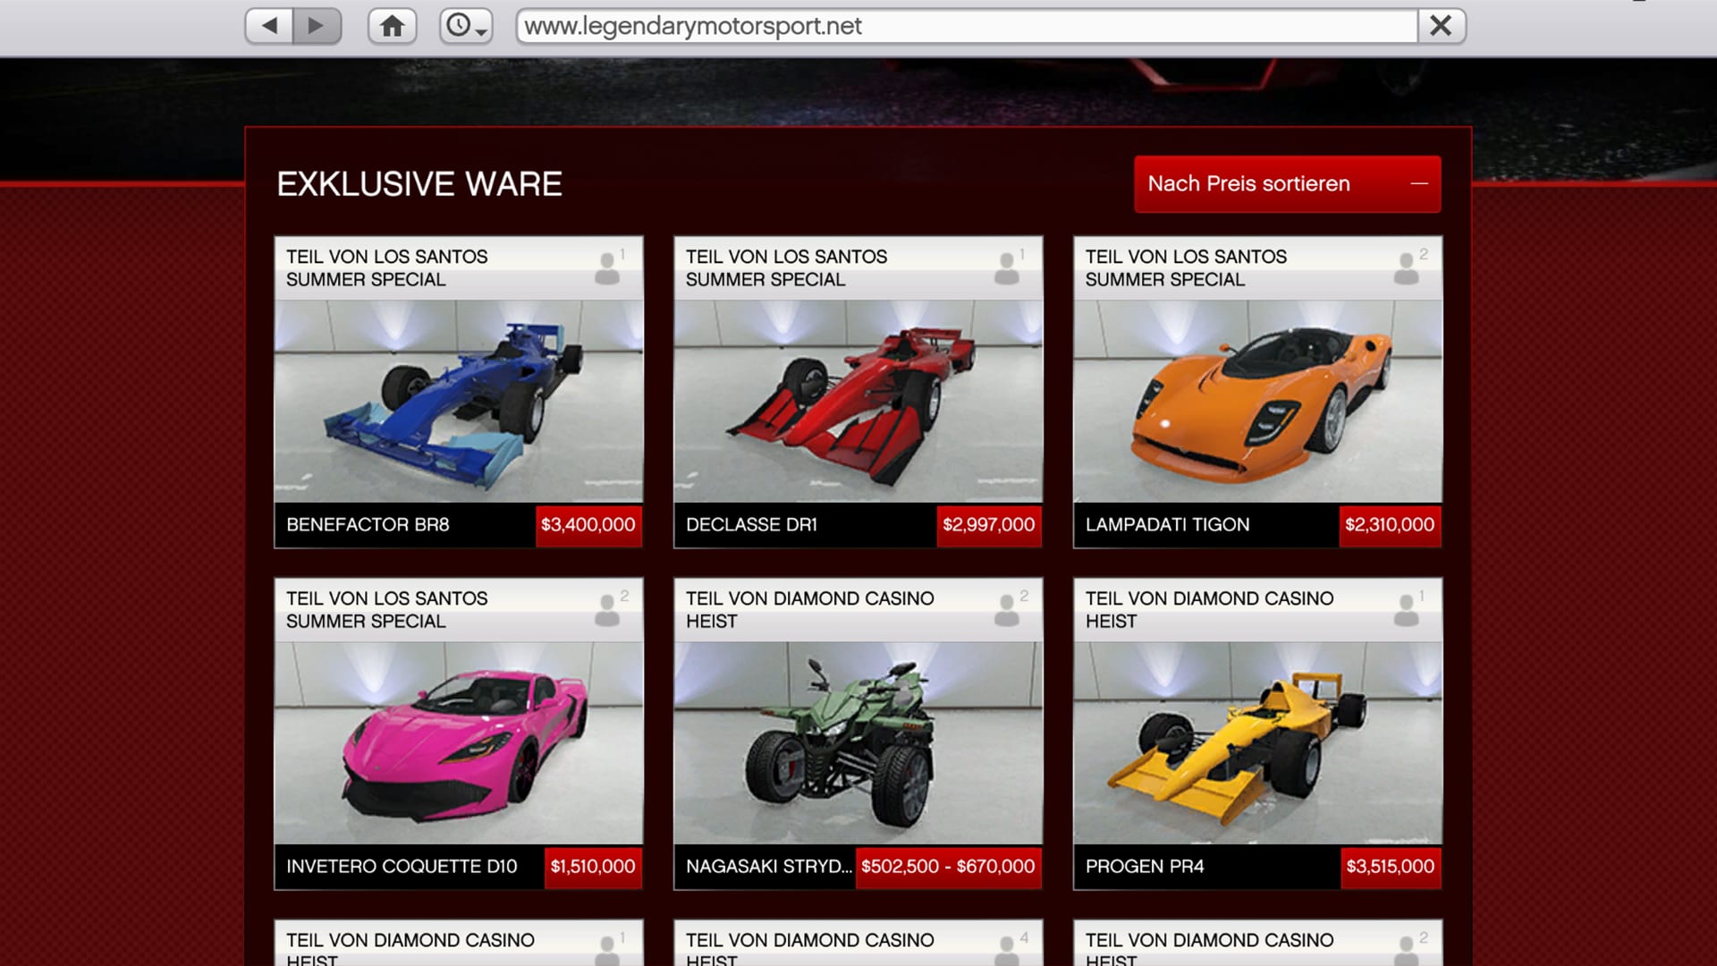
Task: Click the BENEFACTOR BR8 name label
Action: [368, 525]
